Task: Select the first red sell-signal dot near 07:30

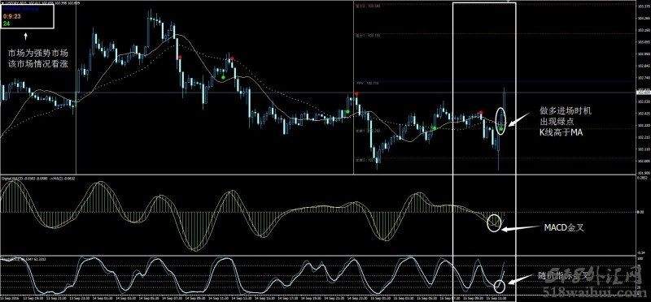Action: 180,57
